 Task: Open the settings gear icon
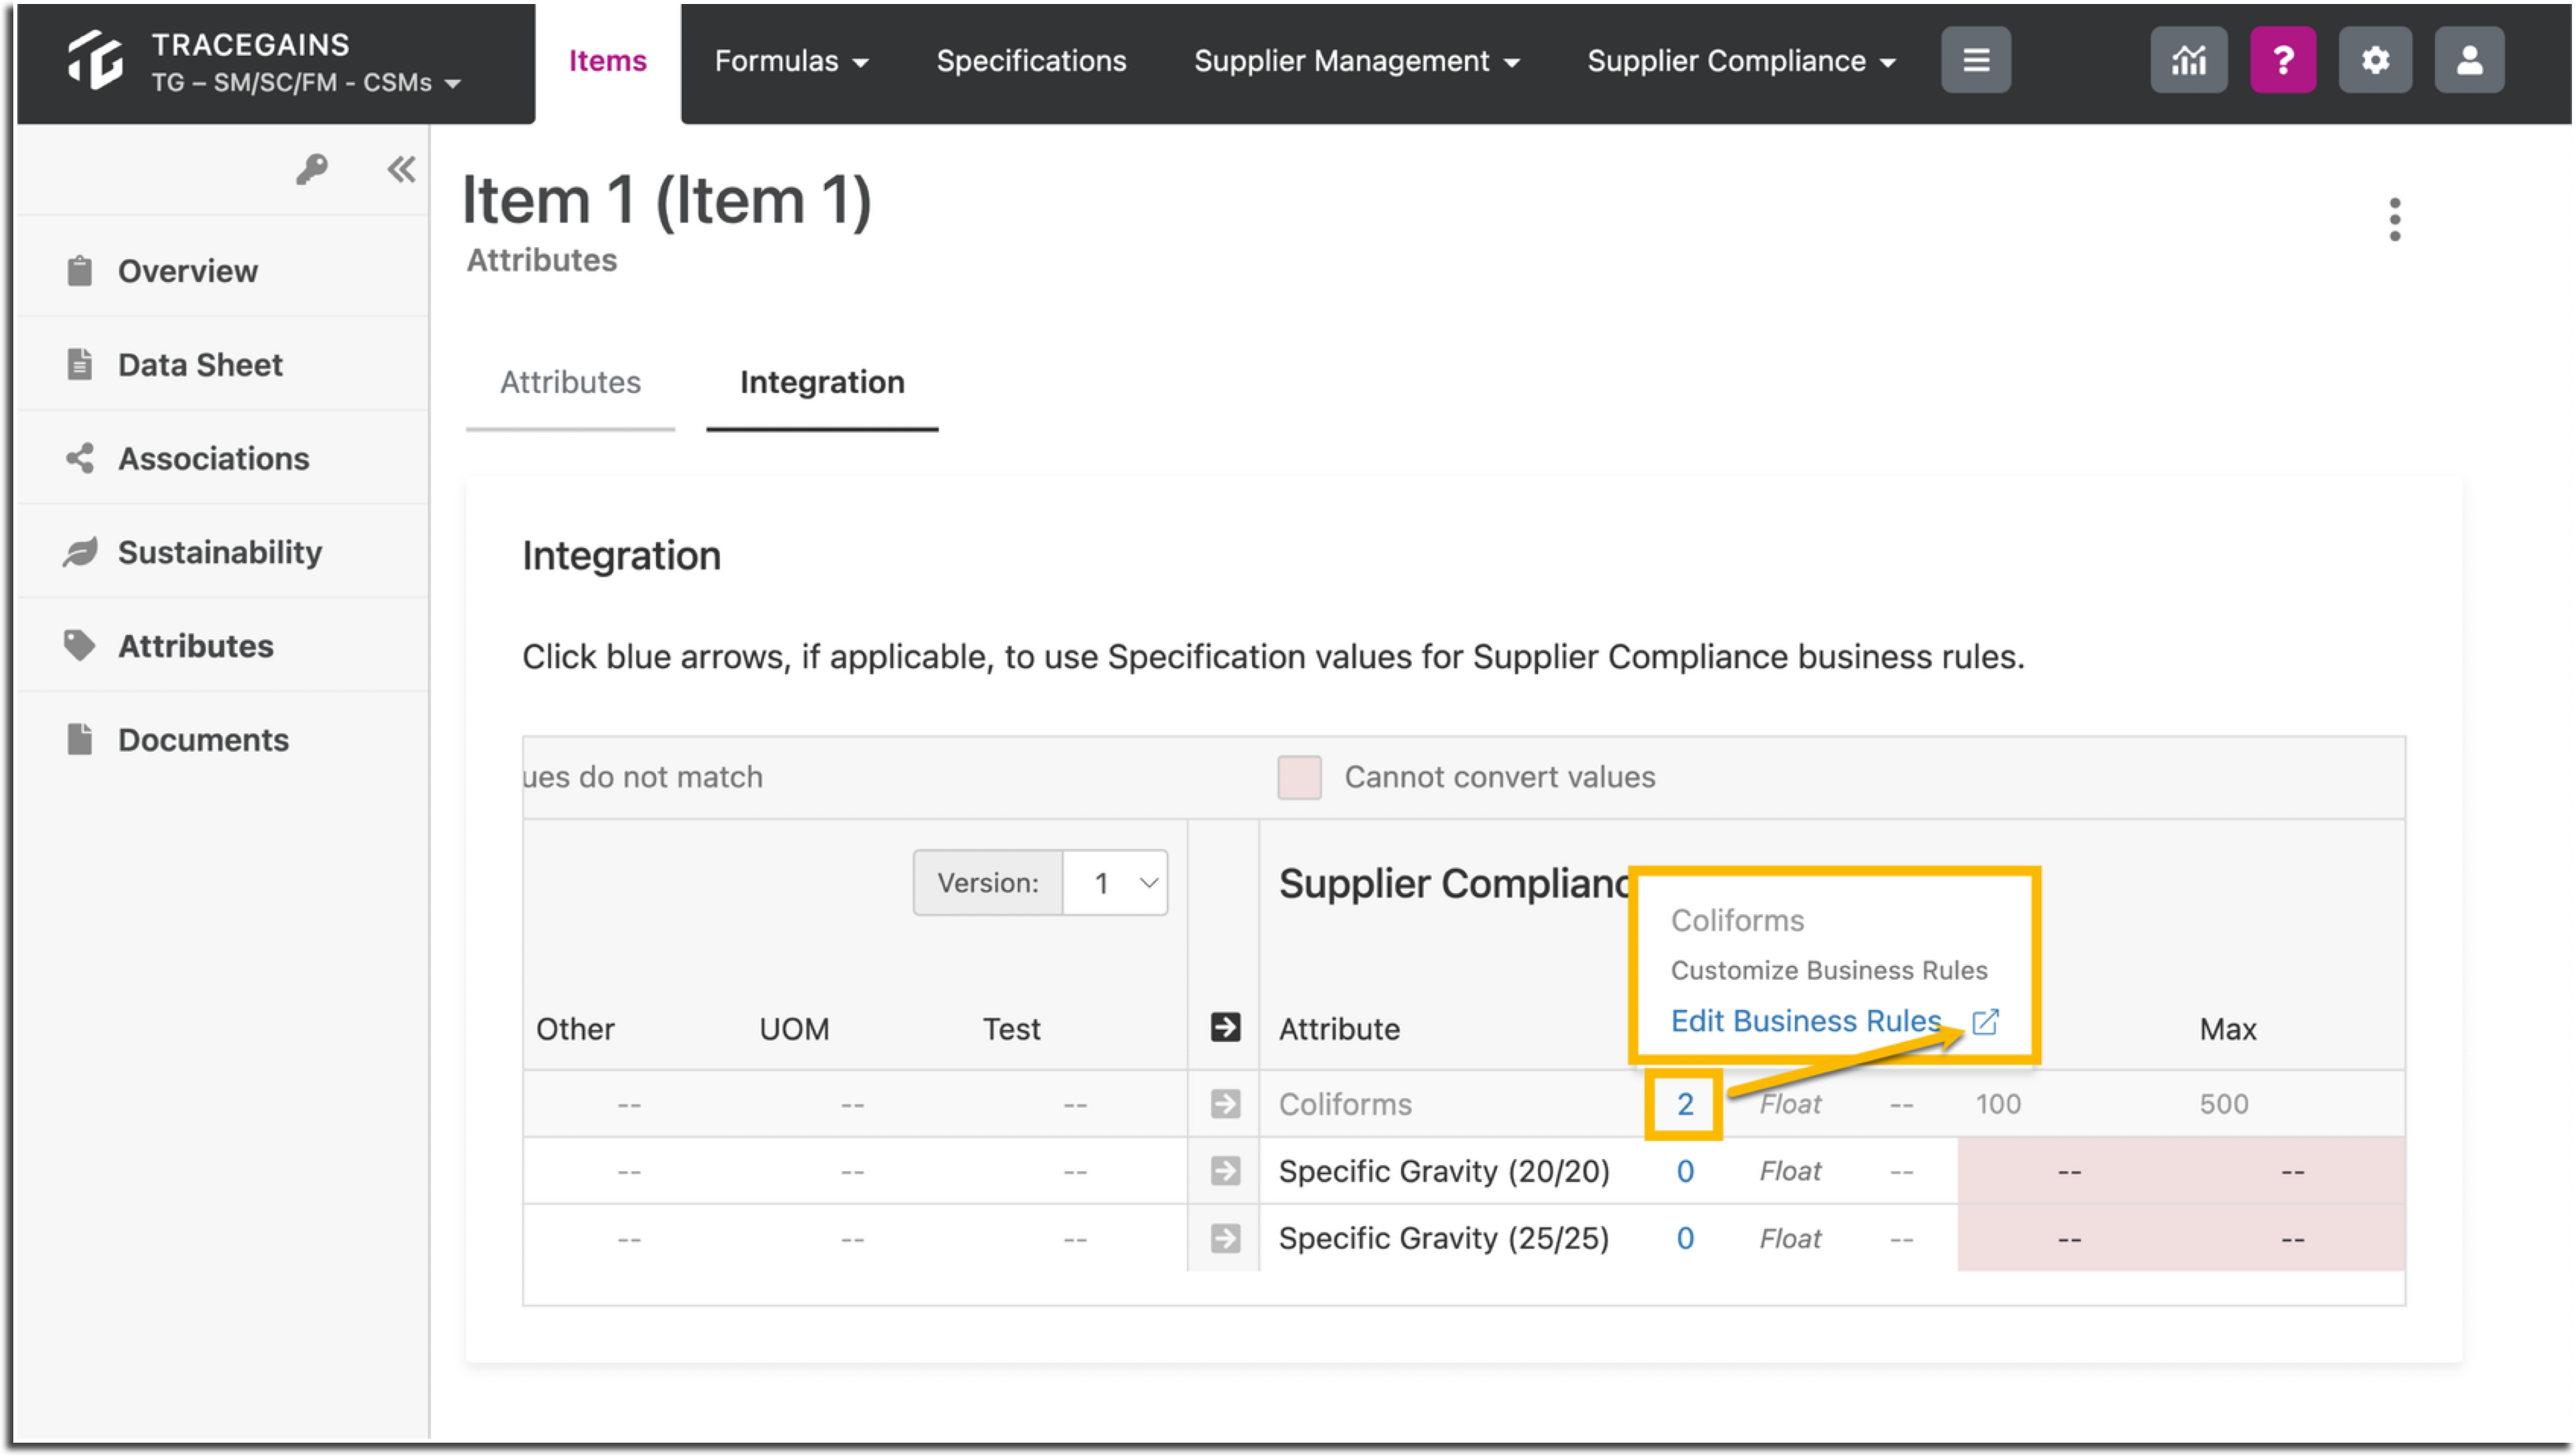click(2374, 60)
